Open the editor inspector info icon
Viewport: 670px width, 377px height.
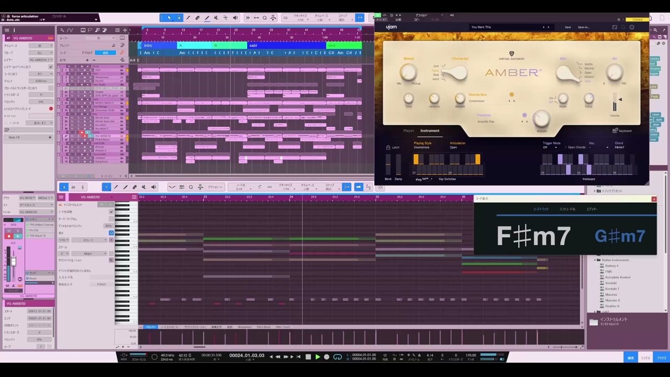pyautogui.click(x=64, y=187)
